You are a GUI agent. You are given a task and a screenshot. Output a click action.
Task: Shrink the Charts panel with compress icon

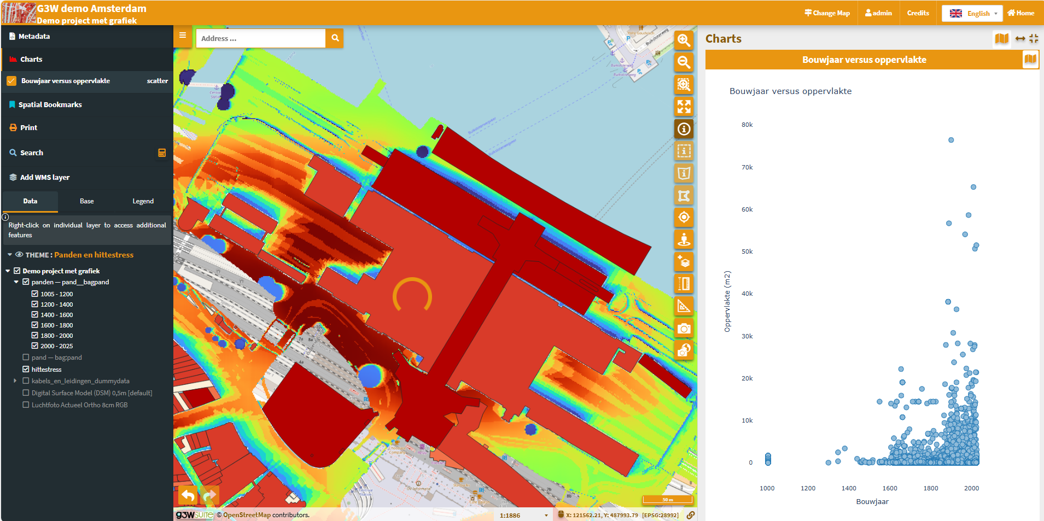coord(1034,38)
